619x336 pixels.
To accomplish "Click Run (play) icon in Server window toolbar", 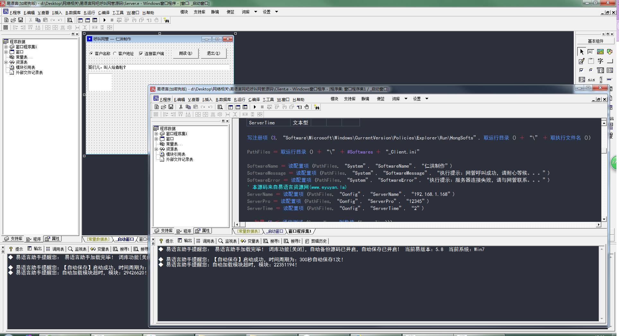I will 105,20.
